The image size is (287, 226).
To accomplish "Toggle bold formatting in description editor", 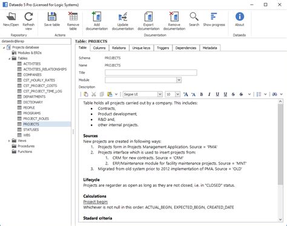I will coord(202,94).
